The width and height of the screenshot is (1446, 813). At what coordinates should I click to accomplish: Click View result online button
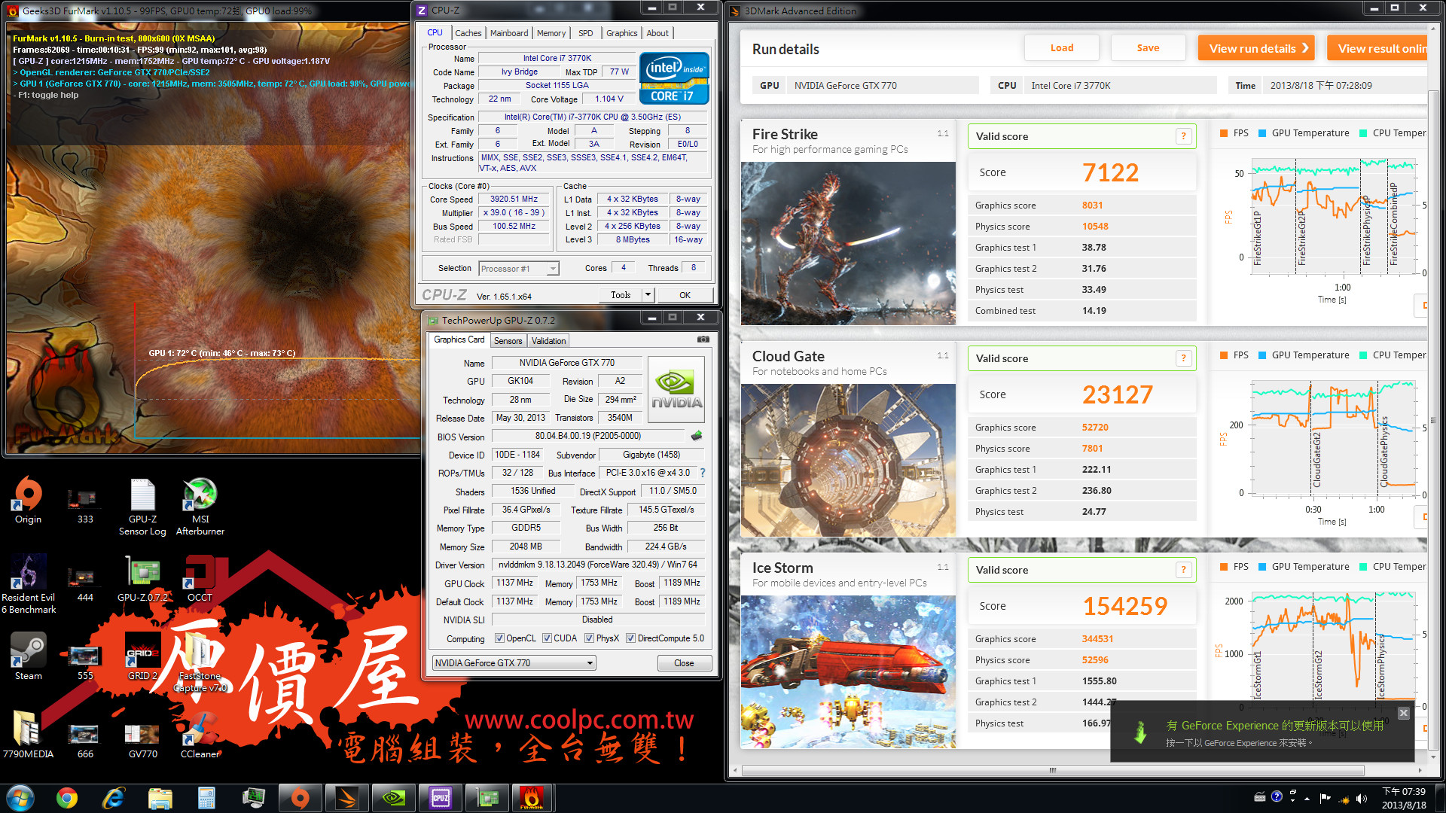pyautogui.click(x=1377, y=48)
